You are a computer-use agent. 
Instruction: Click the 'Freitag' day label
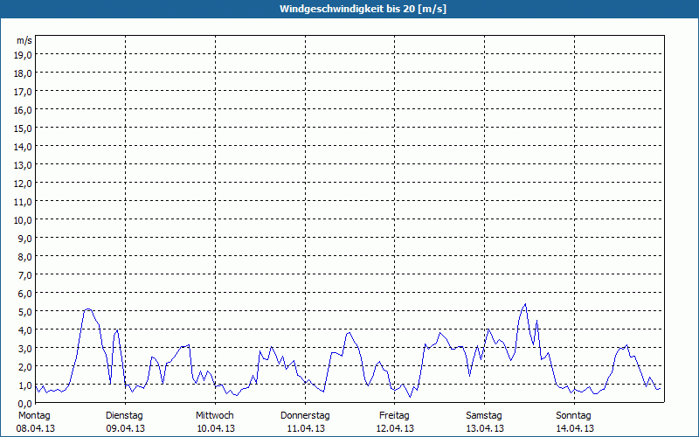point(394,416)
